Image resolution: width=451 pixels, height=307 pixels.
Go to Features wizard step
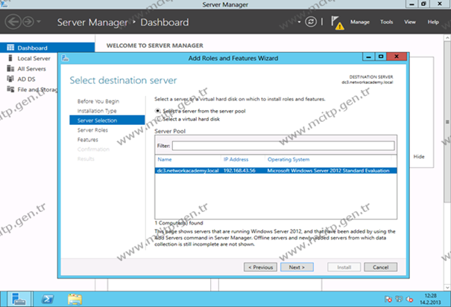[x=88, y=140]
